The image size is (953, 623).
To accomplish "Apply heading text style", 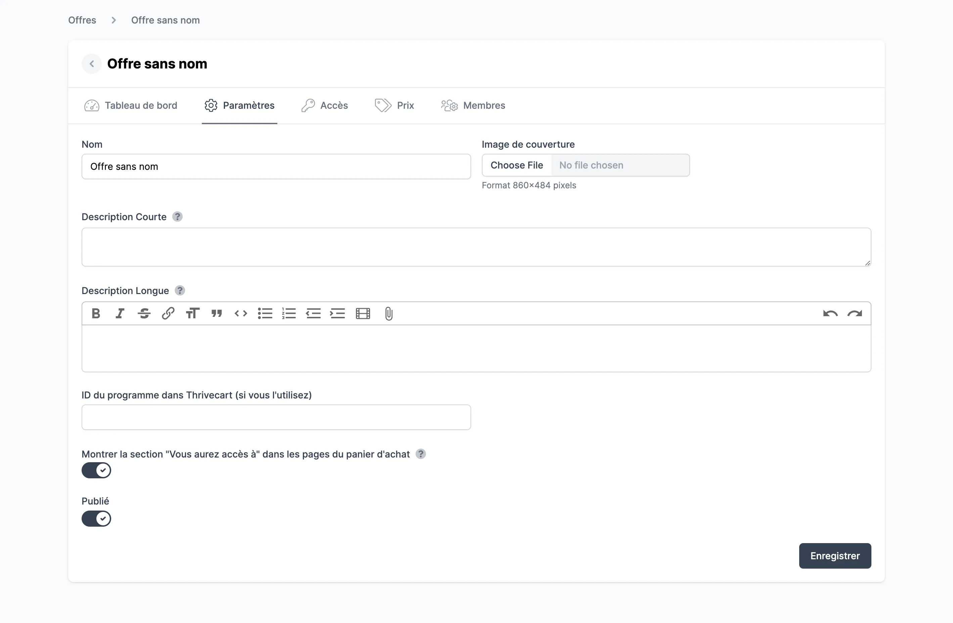I will (x=193, y=314).
